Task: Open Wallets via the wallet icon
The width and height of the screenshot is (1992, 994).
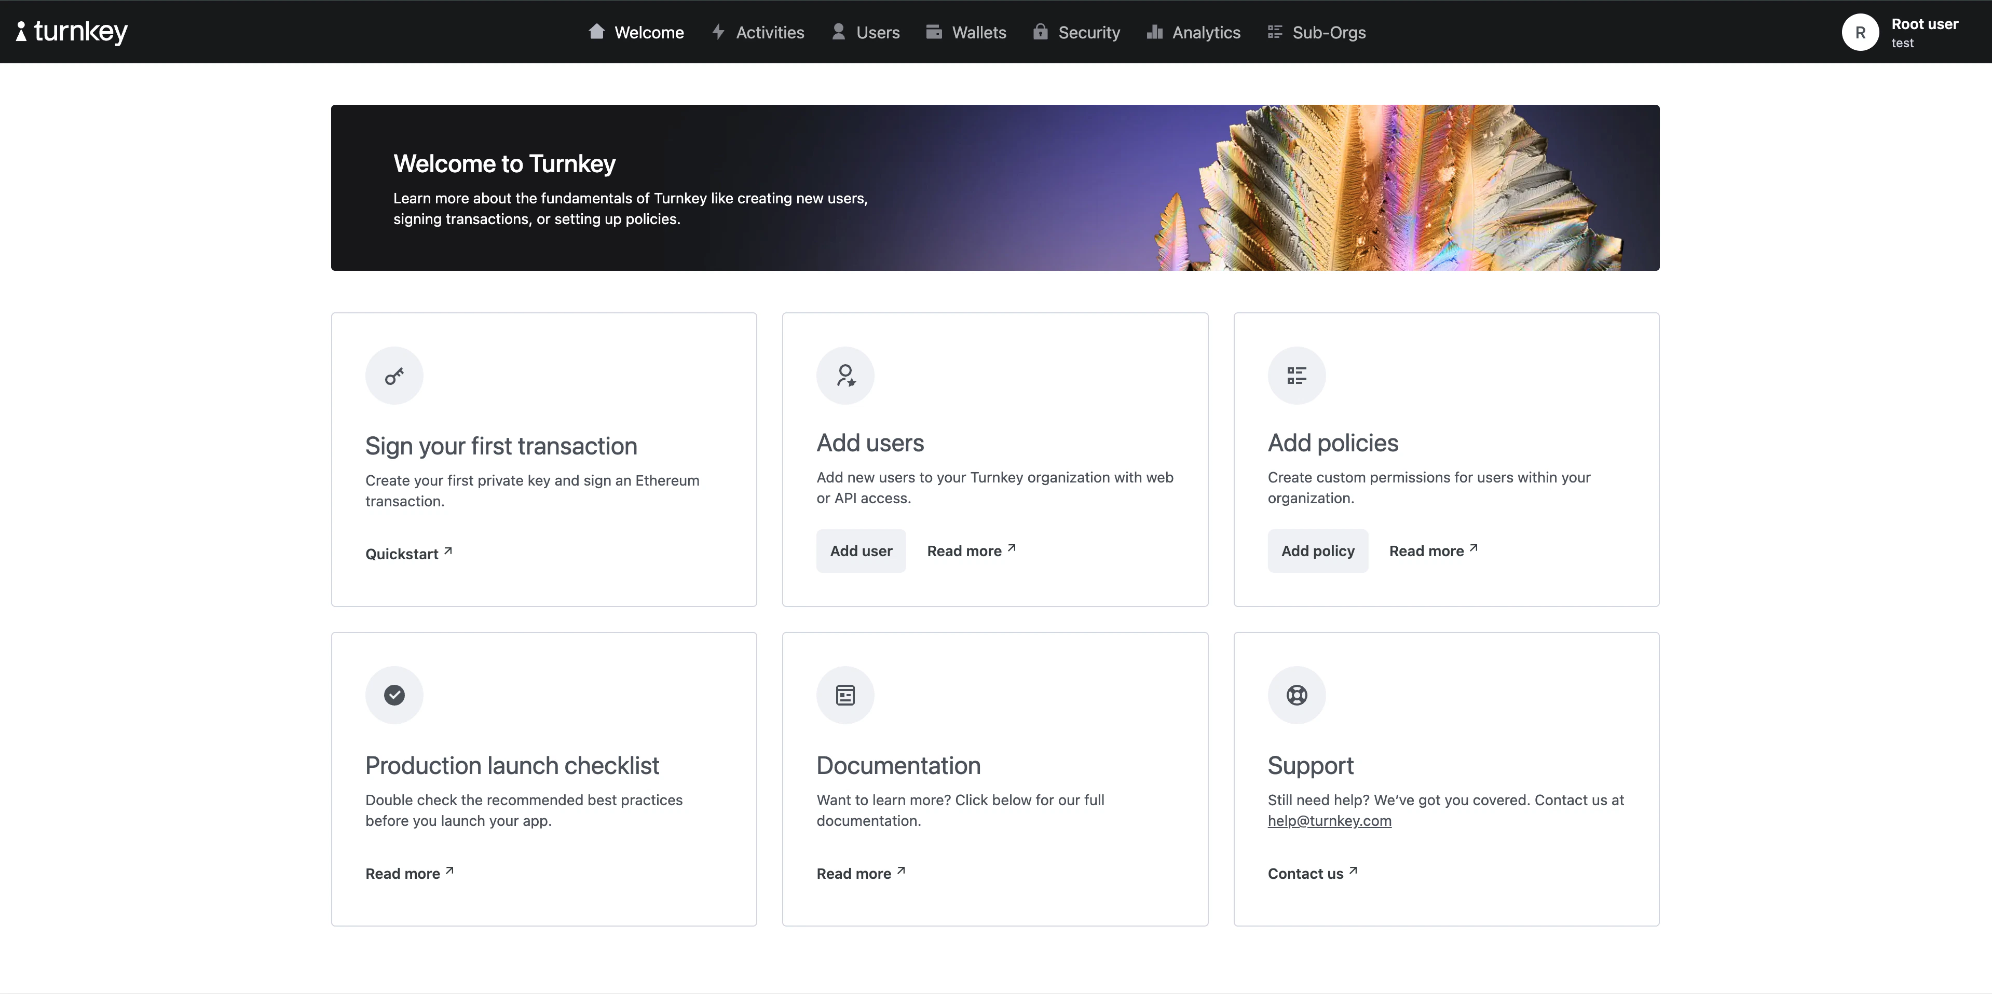Action: point(933,32)
